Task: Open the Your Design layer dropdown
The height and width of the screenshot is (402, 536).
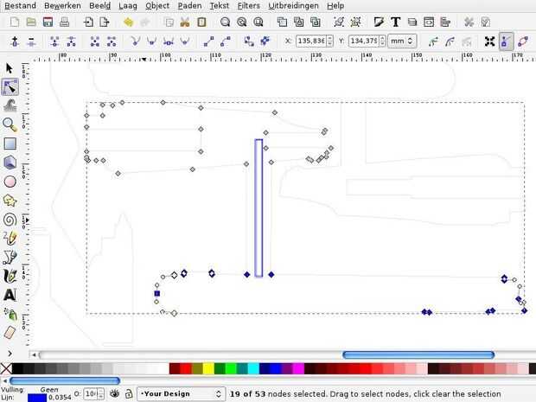Action: [181, 394]
